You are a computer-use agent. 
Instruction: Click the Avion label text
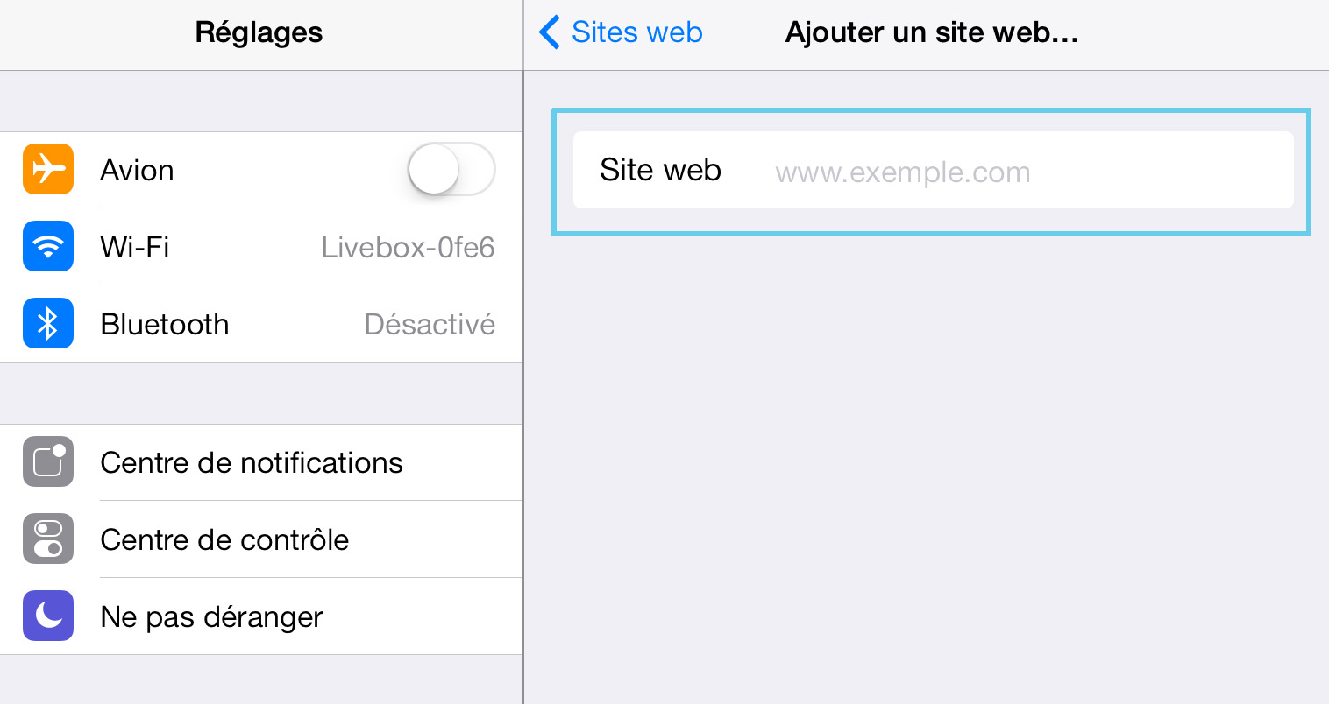click(137, 170)
